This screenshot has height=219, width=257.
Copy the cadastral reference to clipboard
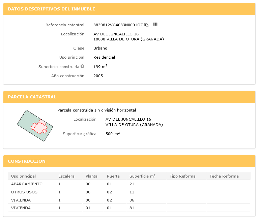[x=146, y=25]
